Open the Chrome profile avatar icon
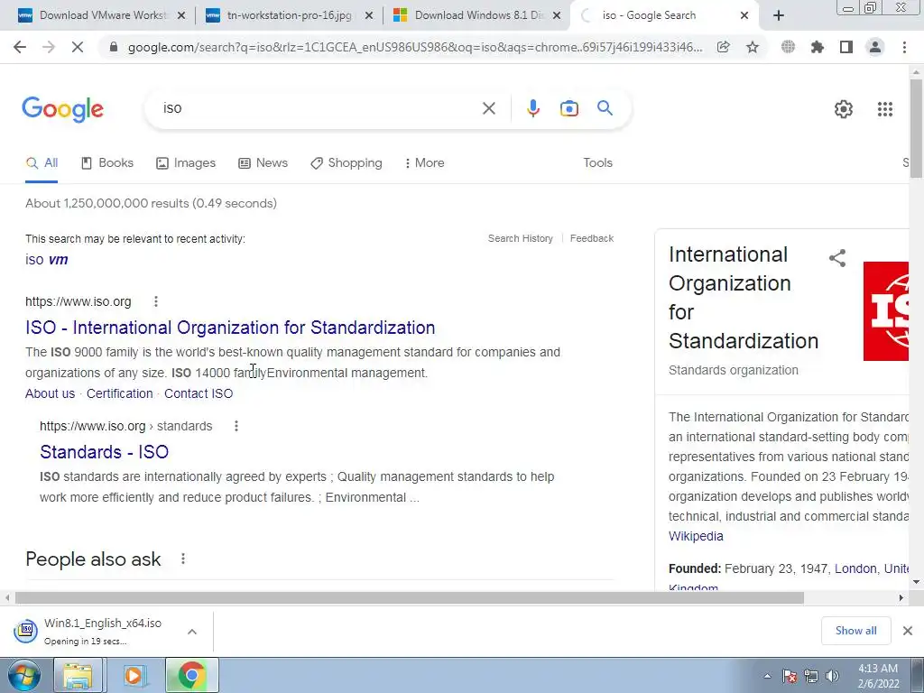This screenshot has width=924, height=693. [875, 47]
